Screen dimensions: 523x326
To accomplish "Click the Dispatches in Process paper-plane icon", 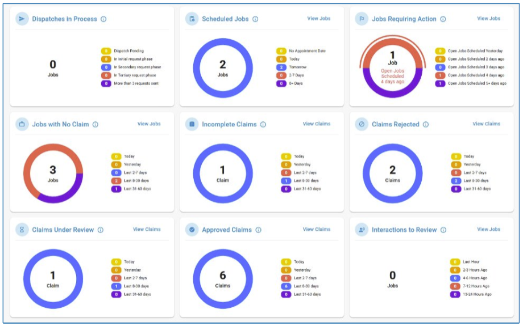I will tap(22, 19).
